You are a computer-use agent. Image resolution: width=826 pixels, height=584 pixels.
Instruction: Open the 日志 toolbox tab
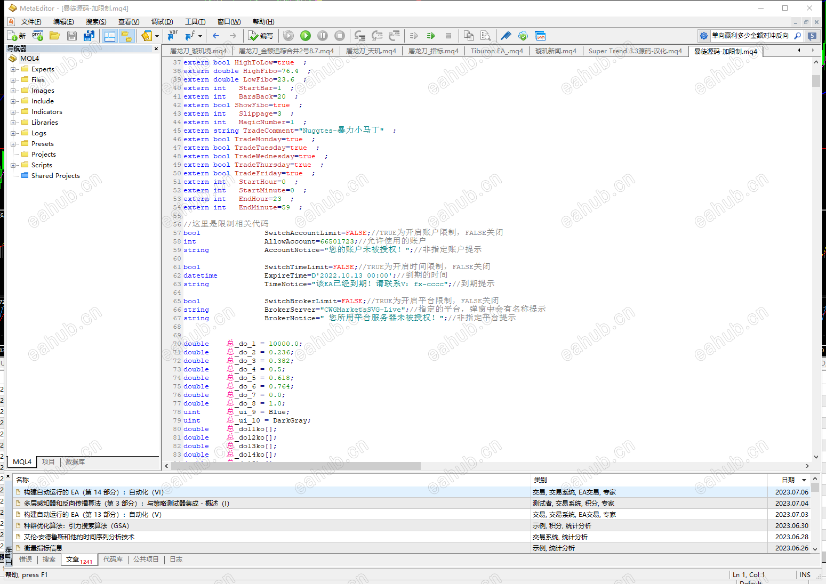tap(176, 559)
